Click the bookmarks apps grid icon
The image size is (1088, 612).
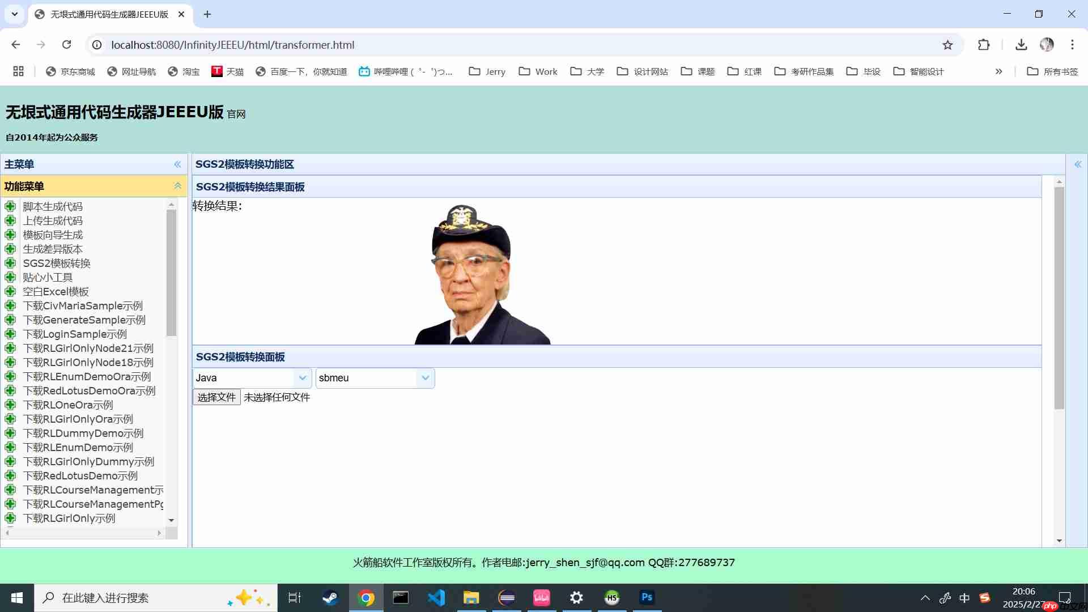point(18,71)
